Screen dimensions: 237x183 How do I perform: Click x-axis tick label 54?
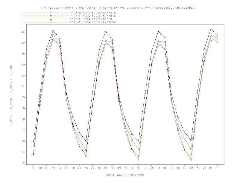[x=152, y=168]
